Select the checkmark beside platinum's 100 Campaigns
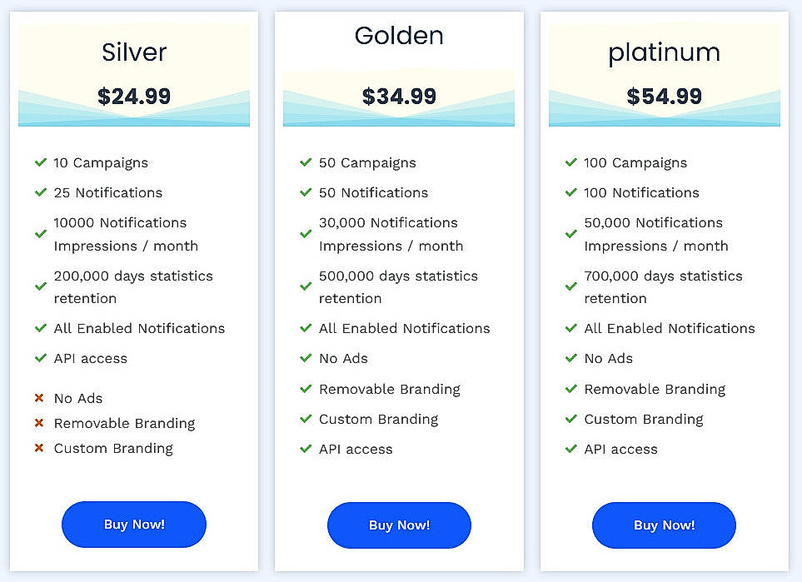The height and width of the screenshot is (582, 802). tap(571, 163)
